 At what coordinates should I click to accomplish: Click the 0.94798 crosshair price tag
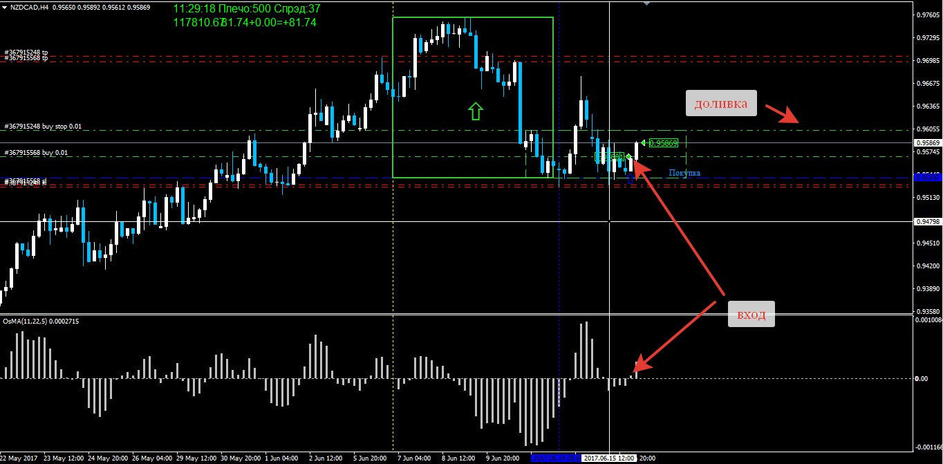[927, 221]
